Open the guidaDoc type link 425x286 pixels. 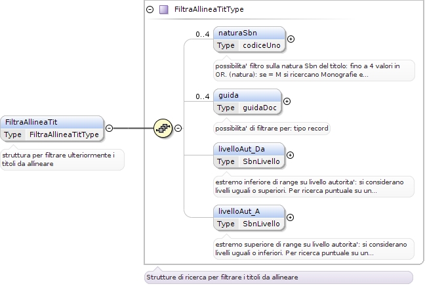tap(260, 108)
